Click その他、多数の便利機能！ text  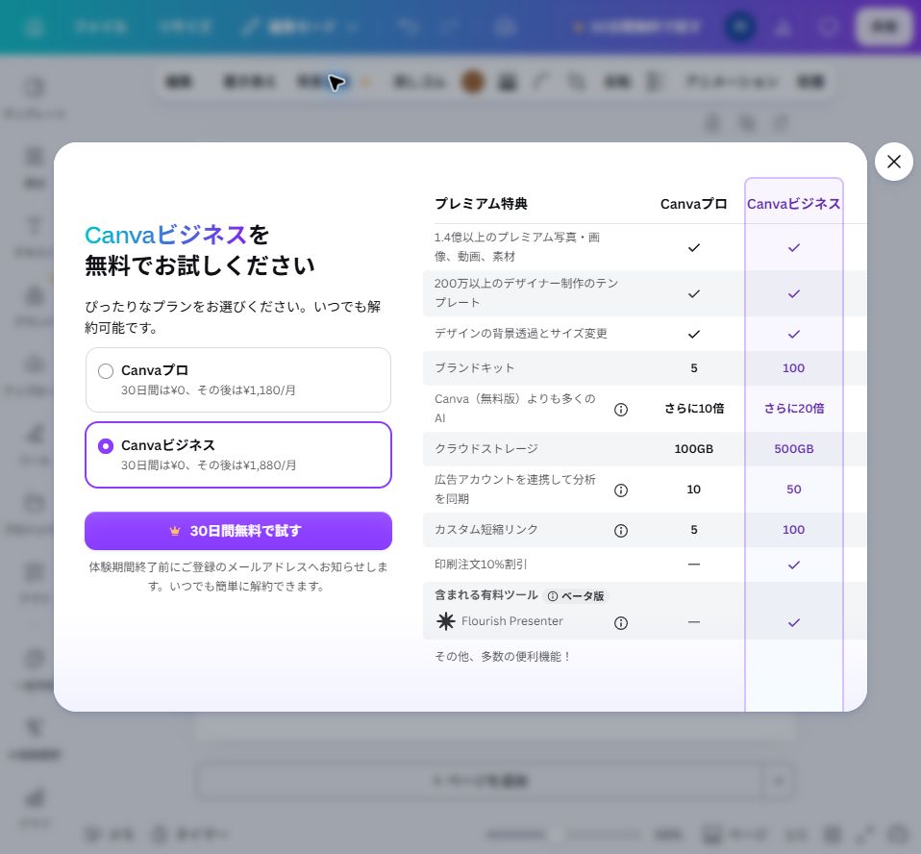503,657
